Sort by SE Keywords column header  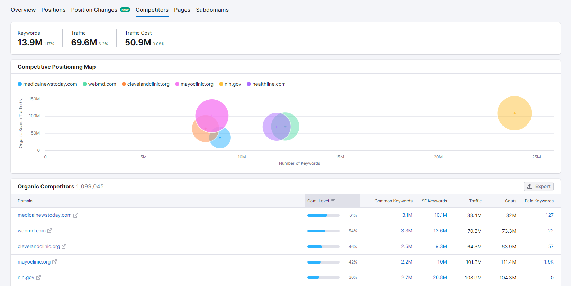pos(434,201)
